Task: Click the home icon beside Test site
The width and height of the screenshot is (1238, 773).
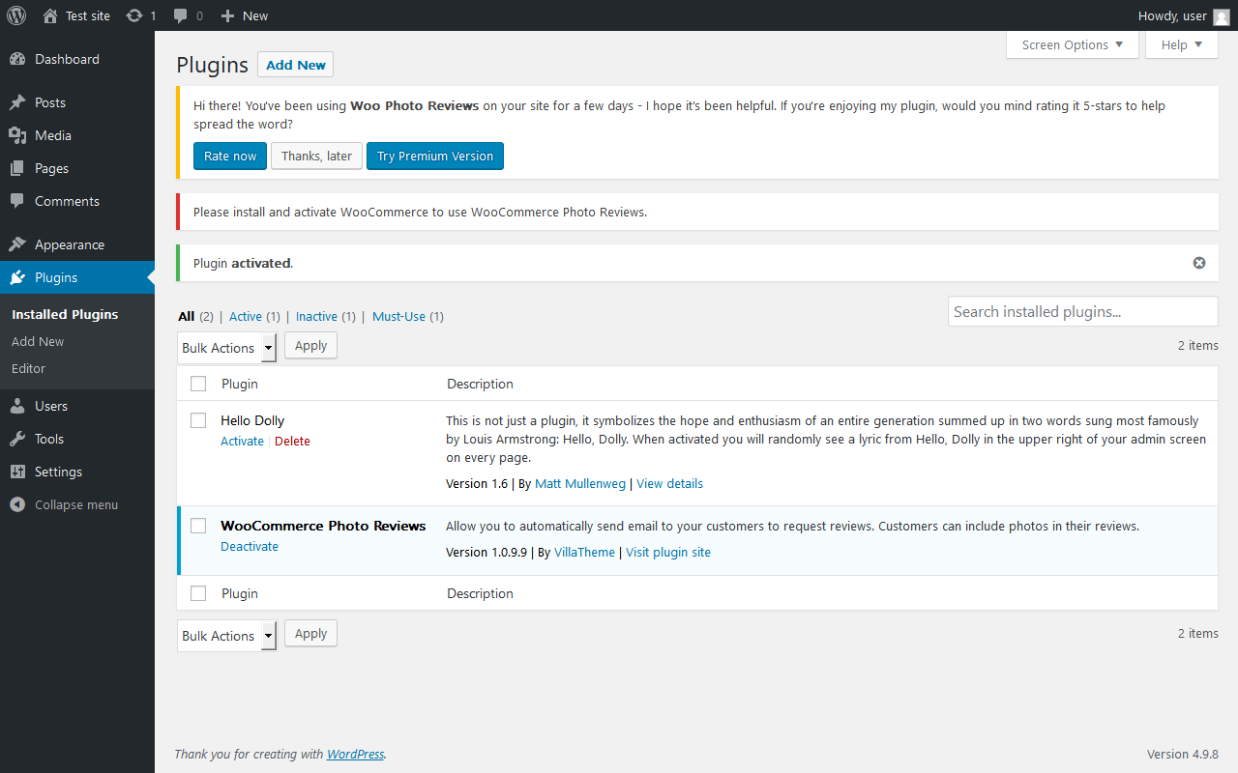Action: click(x=50, y=15)
